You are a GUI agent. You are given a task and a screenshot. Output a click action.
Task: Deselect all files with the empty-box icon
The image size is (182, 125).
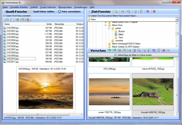click(12, 19)
